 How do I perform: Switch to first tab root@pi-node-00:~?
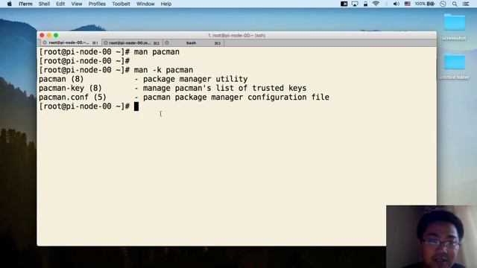click(x=70, y=43)
